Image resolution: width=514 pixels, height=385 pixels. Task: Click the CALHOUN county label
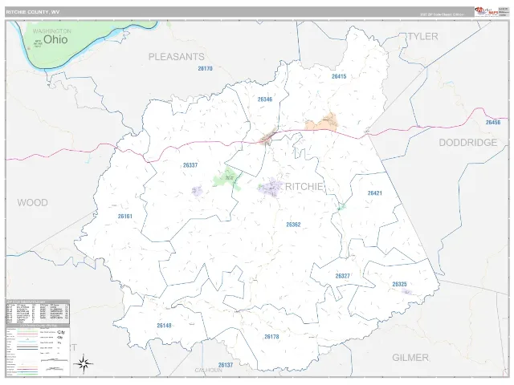209,371
